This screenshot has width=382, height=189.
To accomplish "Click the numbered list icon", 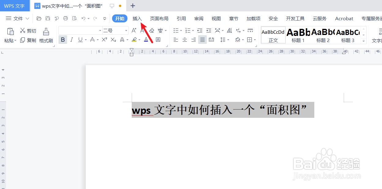I will pyautogui.click(x=188, y=30).
